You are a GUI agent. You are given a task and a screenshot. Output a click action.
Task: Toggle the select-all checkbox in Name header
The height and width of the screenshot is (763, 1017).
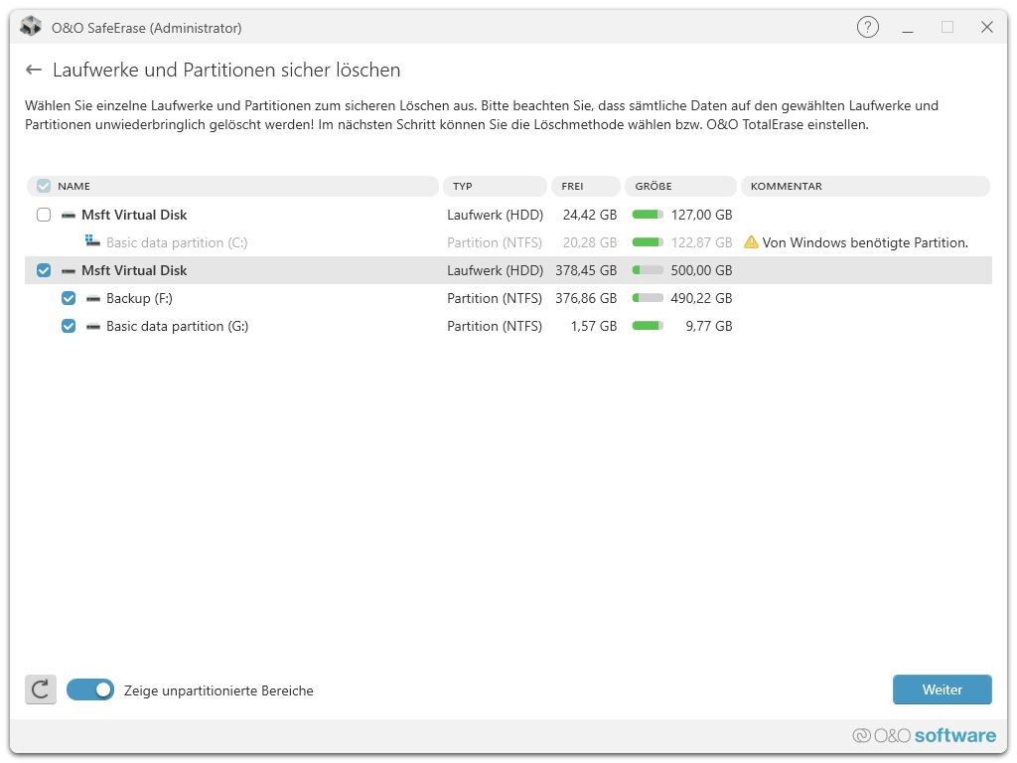(x=44, y=186)
